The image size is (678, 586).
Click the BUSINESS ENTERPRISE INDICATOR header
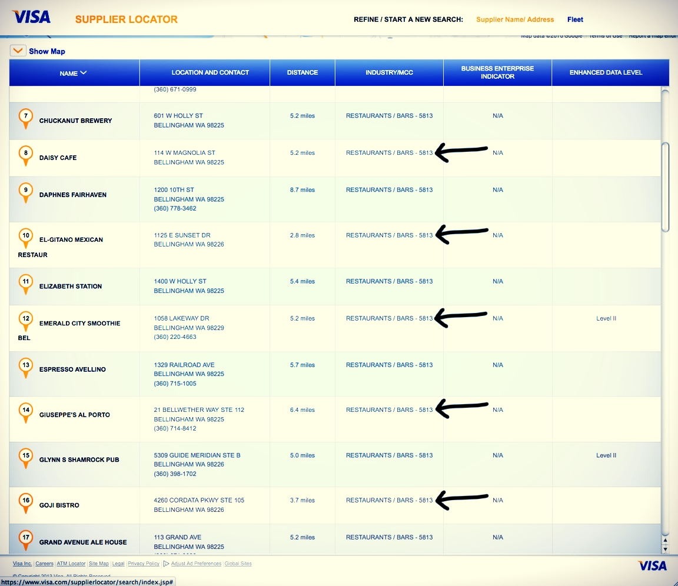497,72
